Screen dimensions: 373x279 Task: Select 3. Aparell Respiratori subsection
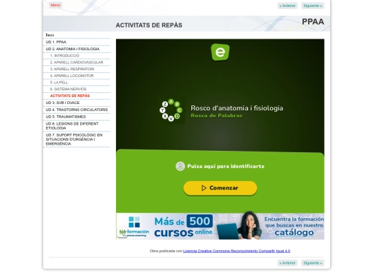(77, 69)
